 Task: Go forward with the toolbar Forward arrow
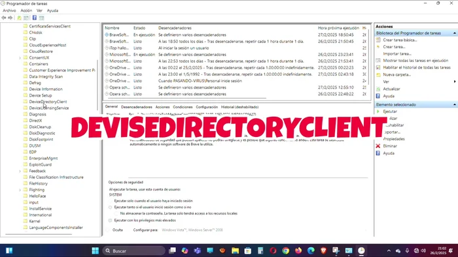click(x=10, y=18)
